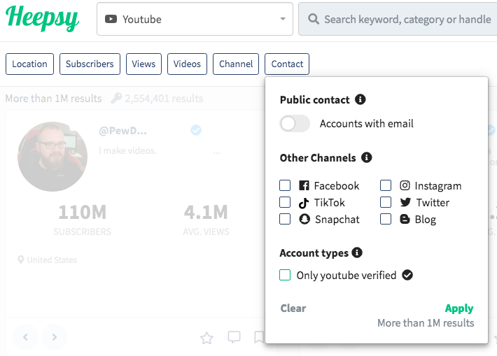Open the PewDiePie profile picture

52,157
